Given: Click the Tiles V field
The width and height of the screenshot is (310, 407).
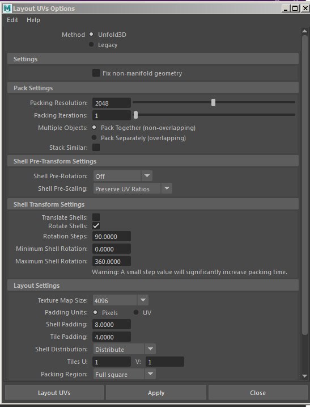Looking at the screenshot, I should tap(165, 362).
